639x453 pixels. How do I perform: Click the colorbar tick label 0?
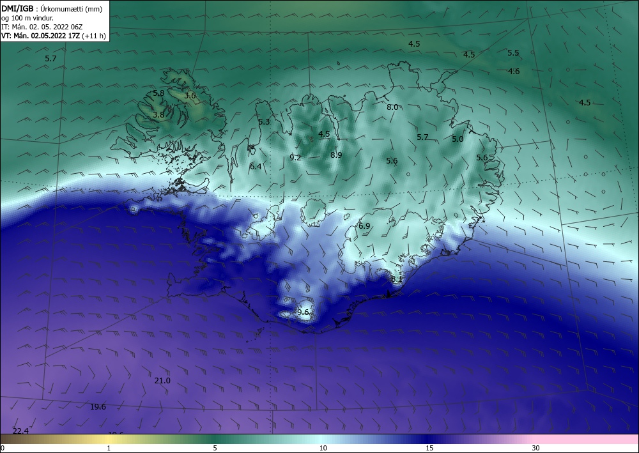click(3, 448)
